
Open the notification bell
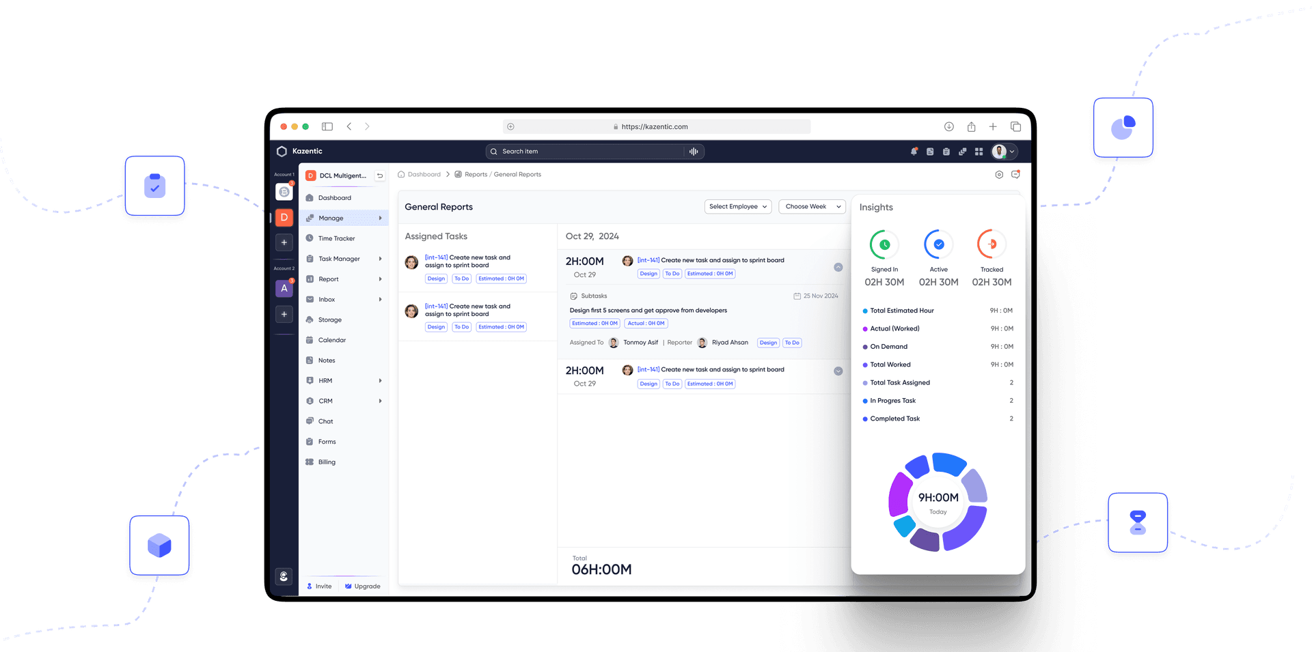914,152
